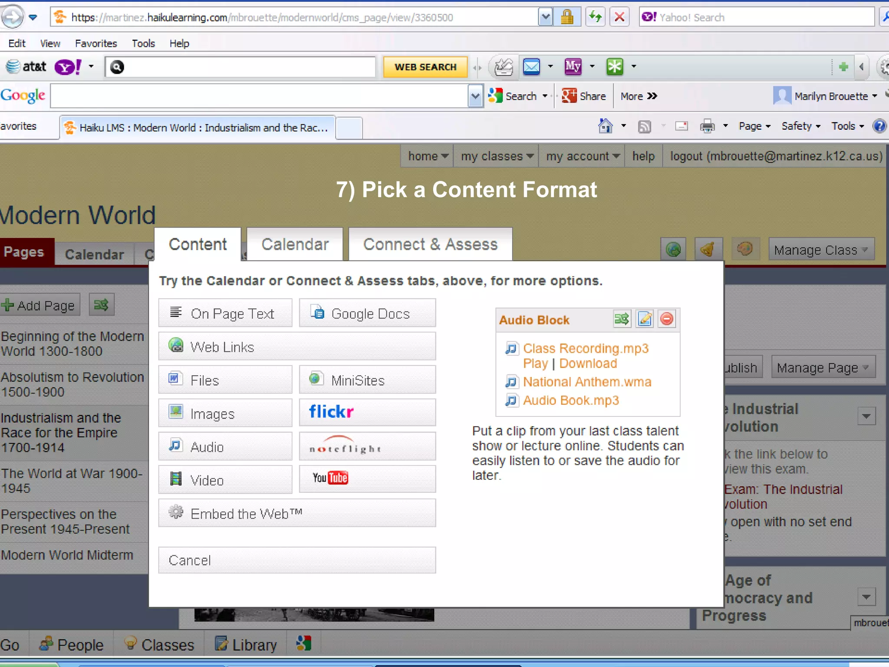Expand the Industrial Revolution block arrow
This screenshot has height=667, width=889.
[x=866, y=416]
